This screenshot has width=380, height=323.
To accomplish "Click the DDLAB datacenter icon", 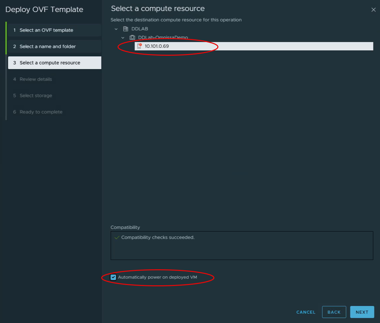I will [126, 29].
